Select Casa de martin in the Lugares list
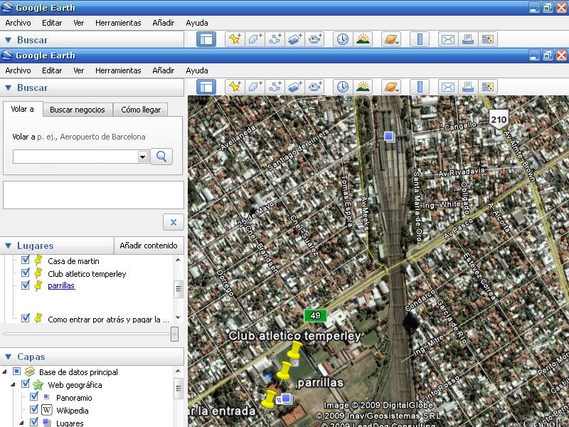 click(x=73, y=261)
